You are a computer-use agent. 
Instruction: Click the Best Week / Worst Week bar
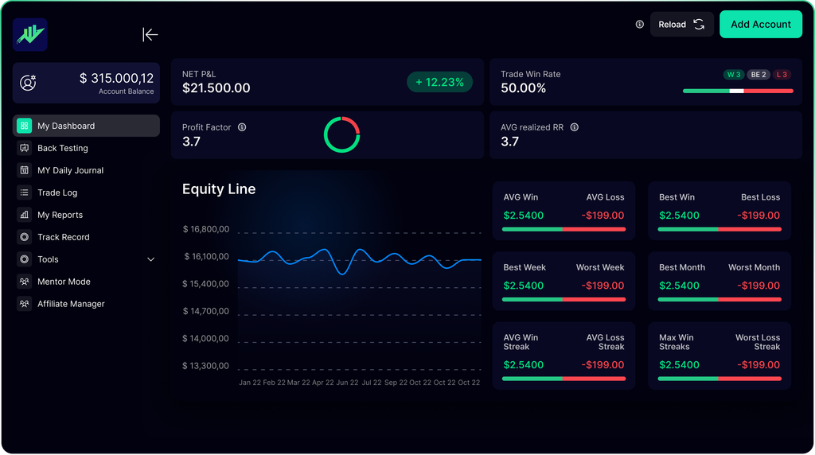pyautogui.click(x=564, y=299)
